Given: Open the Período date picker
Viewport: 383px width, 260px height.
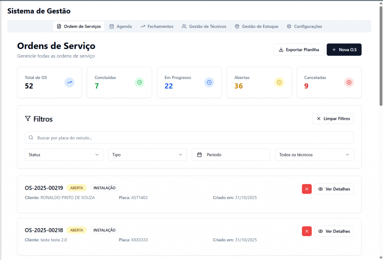Looking at the screenshot, I should pyautogui.click(x=231, y=155).
